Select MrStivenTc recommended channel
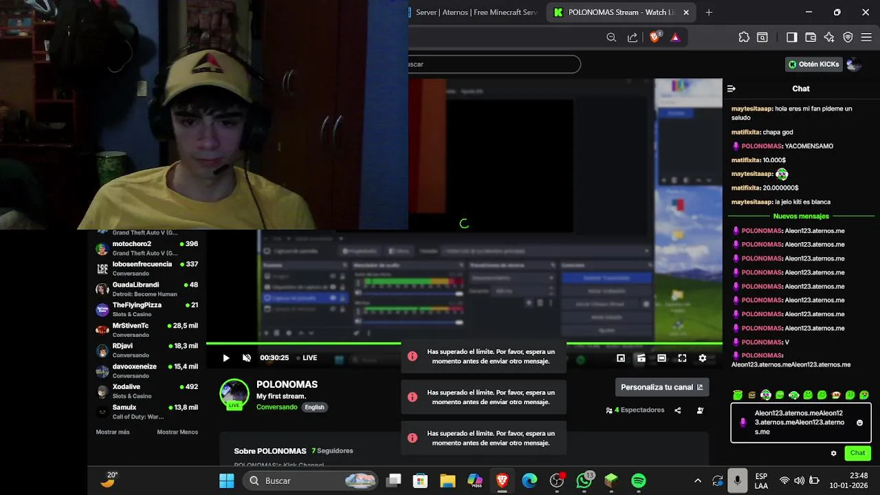Screen dimensions: 880x495 pyautogui.click(x=147, y=330)
